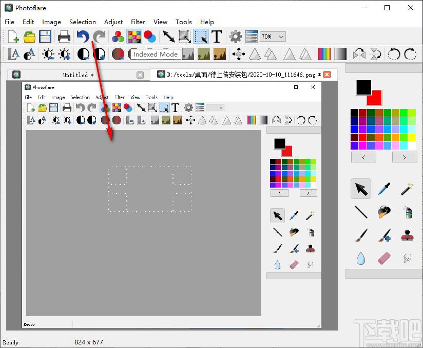This screenshot has height=348, width=423.
Task: Open the Tools menu
Action: (x=183, y=22)
